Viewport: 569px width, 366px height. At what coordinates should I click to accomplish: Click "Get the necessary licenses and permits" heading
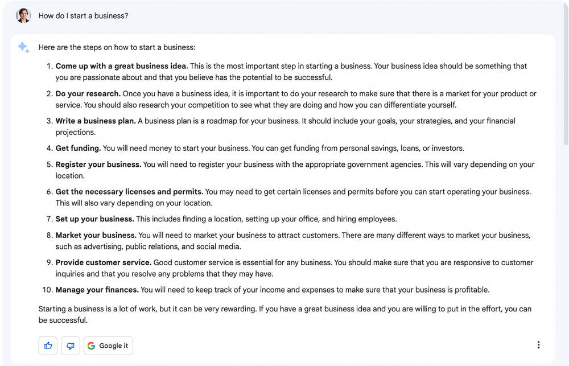click(129, 192)
